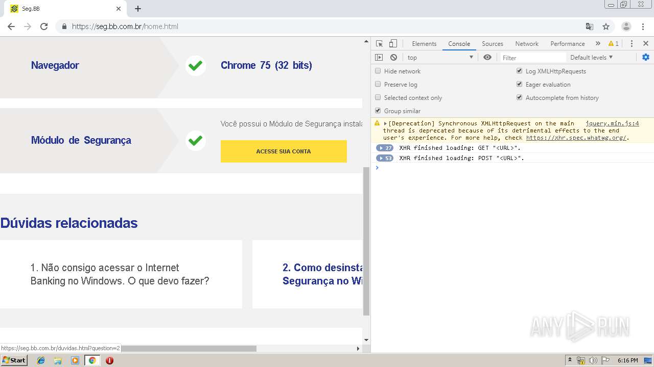
Task: Show console sidebar icon
Action: tap(379, 58)
